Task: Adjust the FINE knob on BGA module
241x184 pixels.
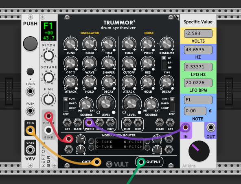Action: [48, 99]
